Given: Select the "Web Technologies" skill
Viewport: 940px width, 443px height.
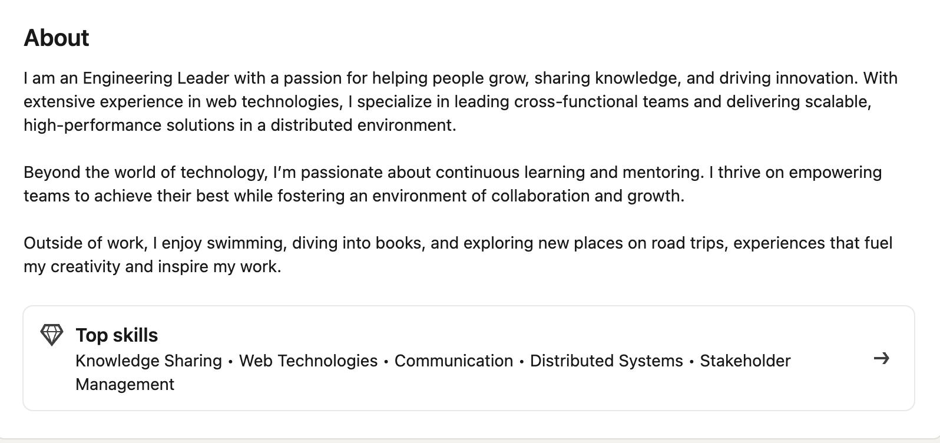Looking at the screenshot, I should 308,361.
